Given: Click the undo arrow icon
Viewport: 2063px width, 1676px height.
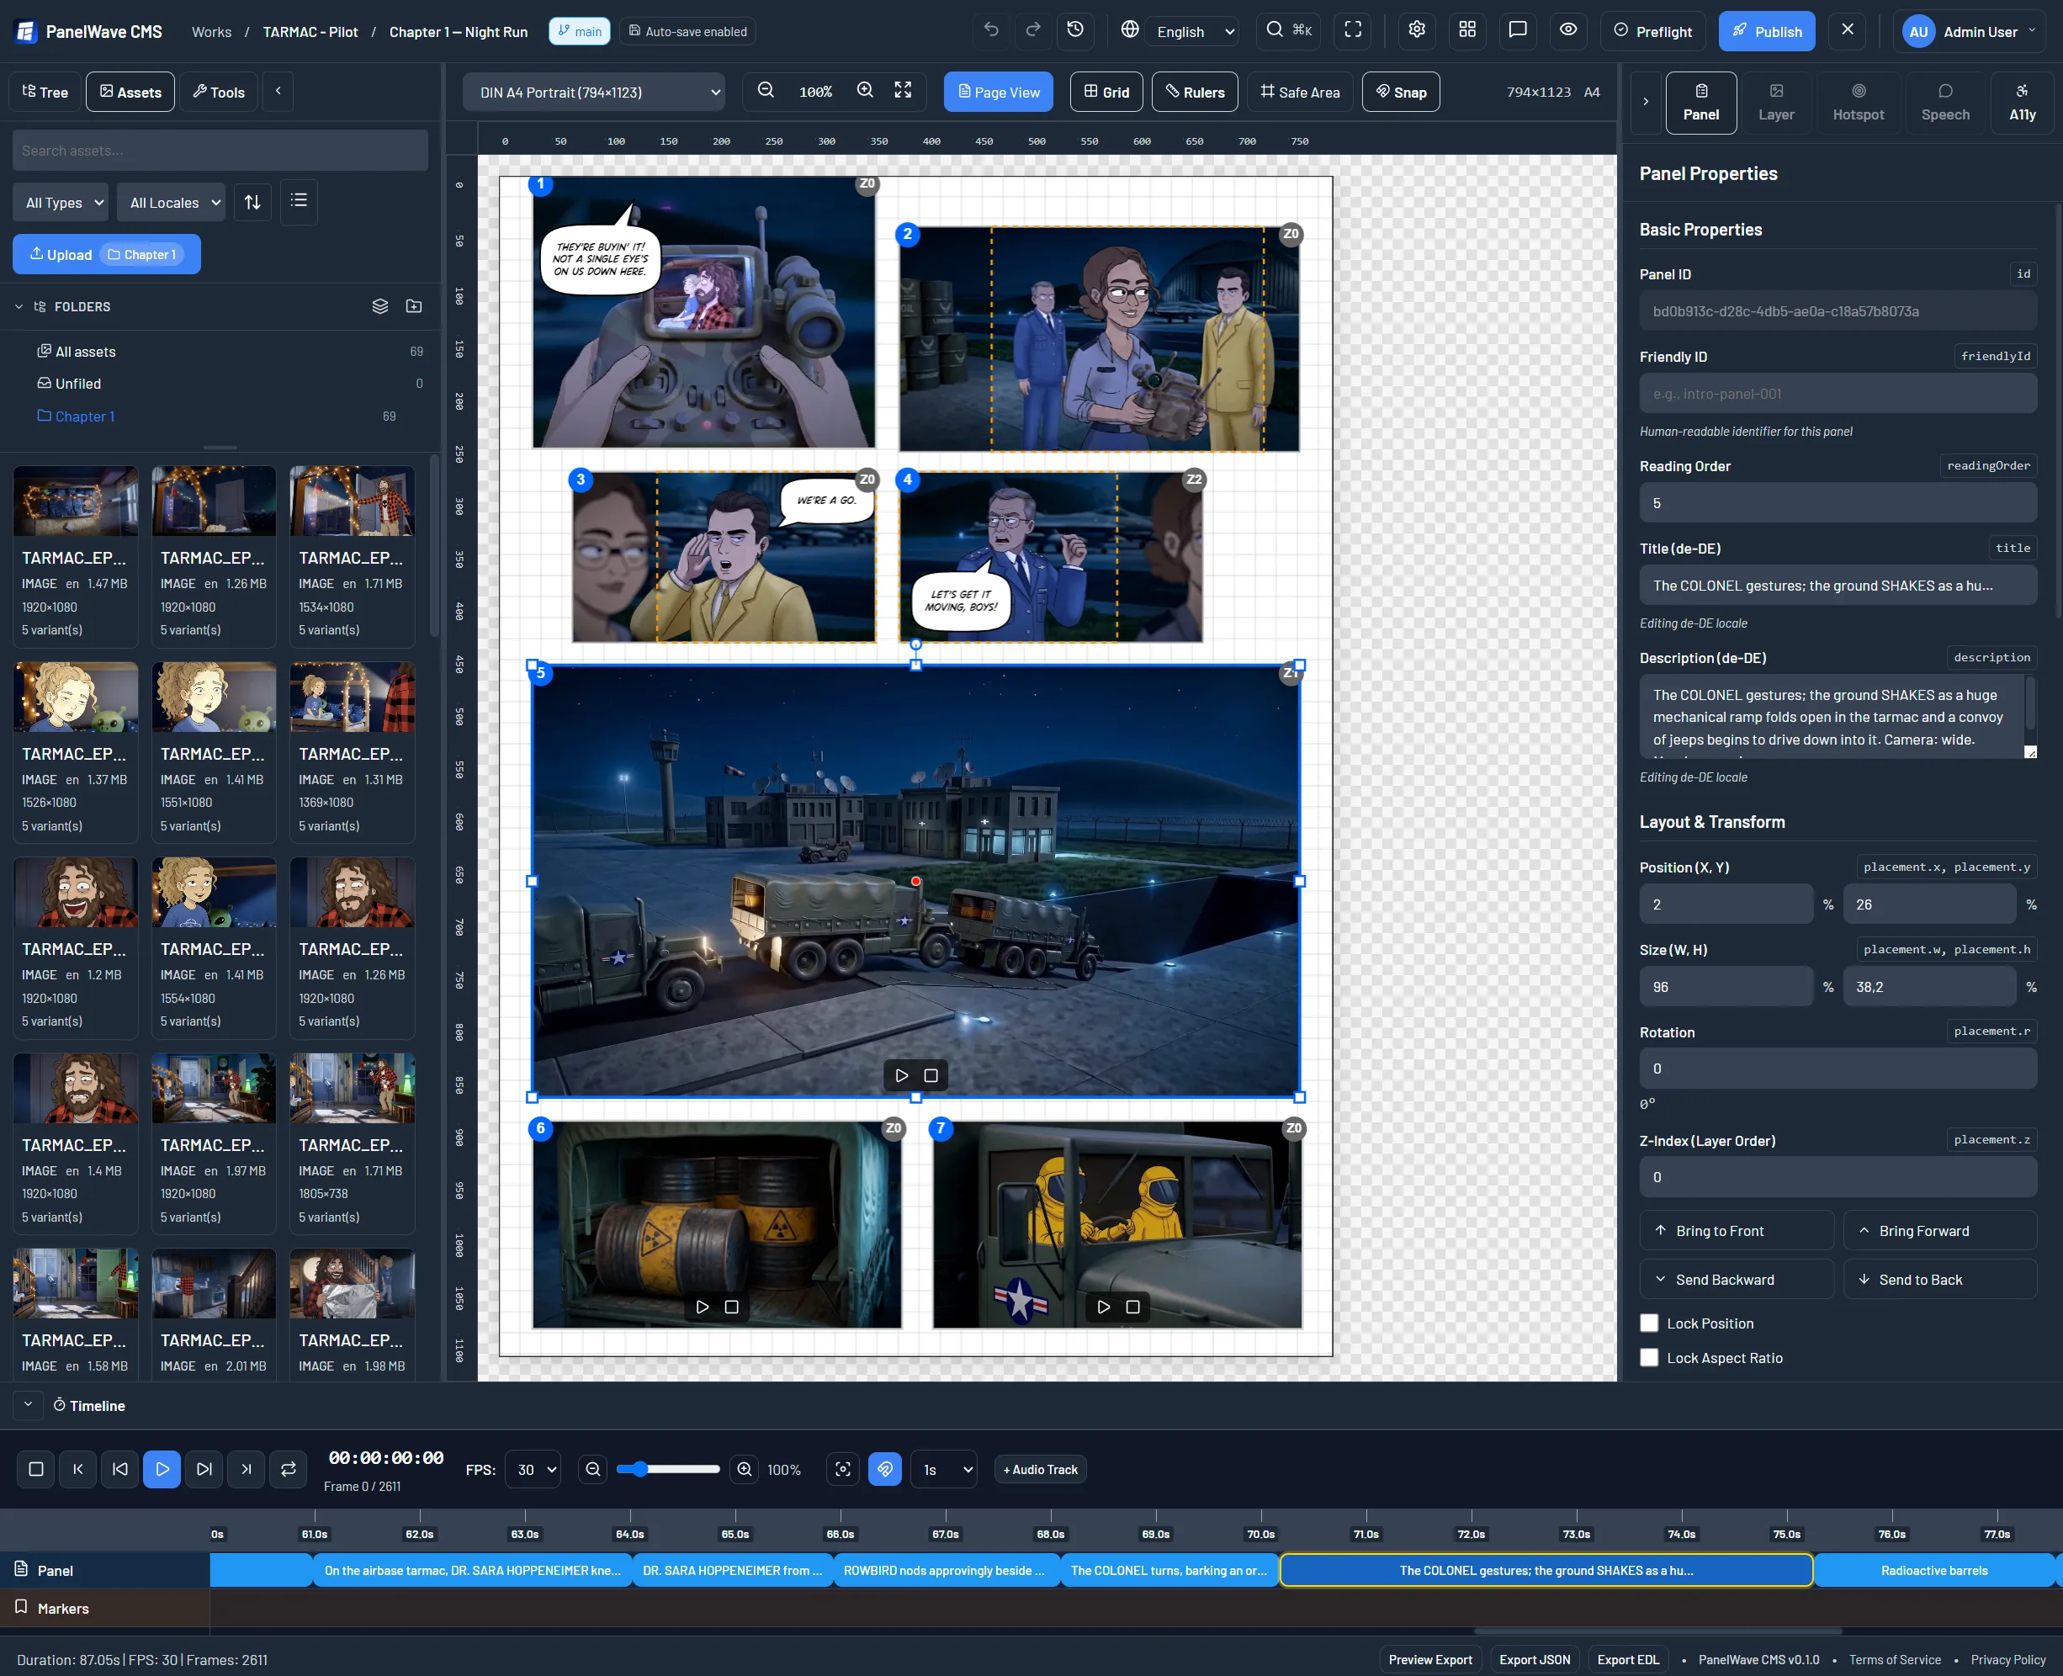Looking at the screenshot, I should click(x=990, y=31).
